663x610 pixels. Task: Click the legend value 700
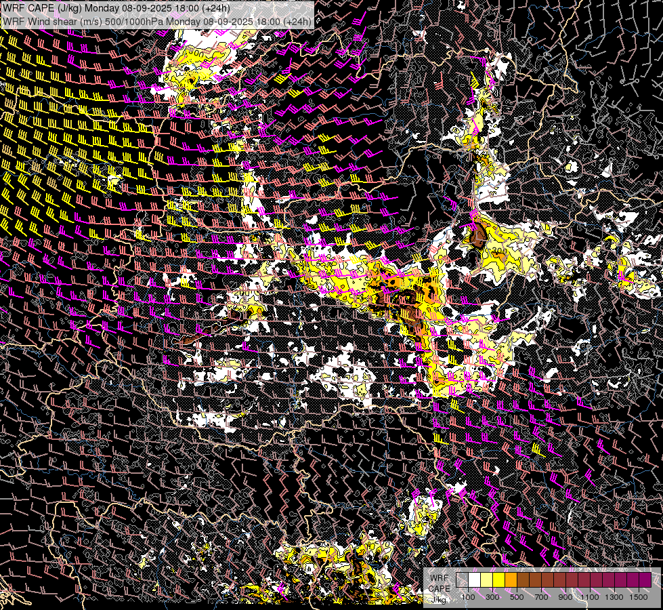pyautogui.click(x=541, y=597)
